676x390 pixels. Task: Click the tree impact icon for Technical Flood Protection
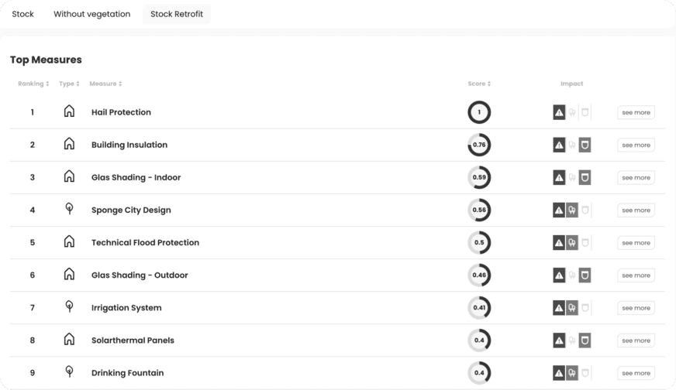(x=571, y=243)
